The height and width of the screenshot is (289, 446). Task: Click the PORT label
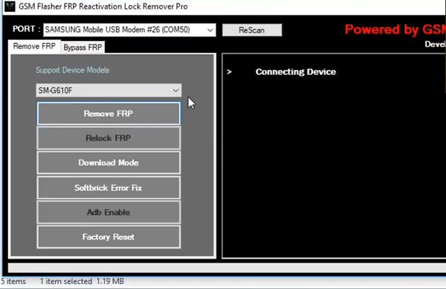pos(27,29)
